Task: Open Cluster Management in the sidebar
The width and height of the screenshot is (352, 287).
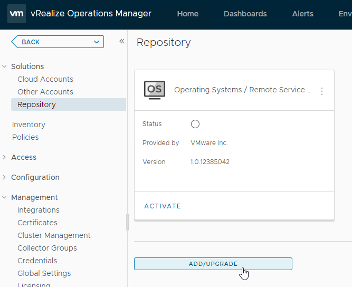Action: pyautogui.click(x=54, y=235)
